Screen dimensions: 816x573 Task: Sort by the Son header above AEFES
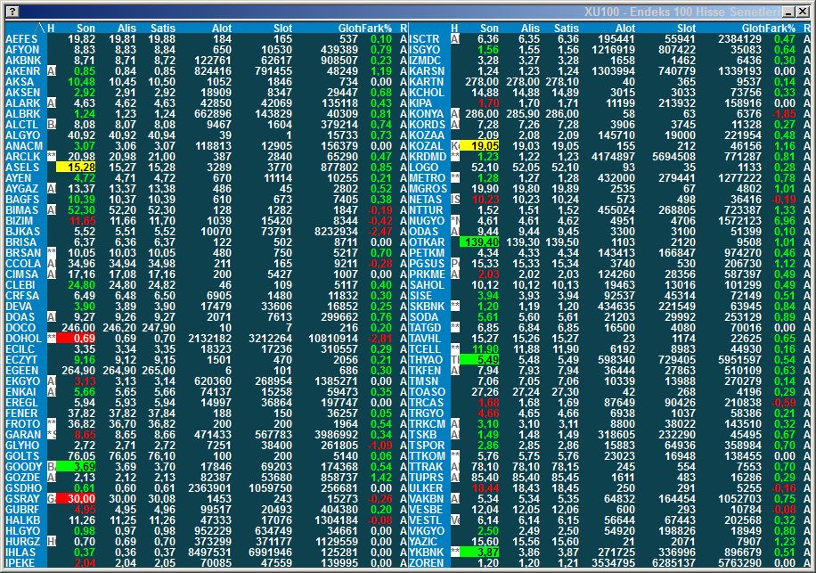[x=86, y=29]
